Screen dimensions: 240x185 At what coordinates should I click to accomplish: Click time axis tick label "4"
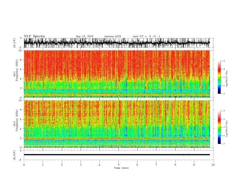(99, 165)
